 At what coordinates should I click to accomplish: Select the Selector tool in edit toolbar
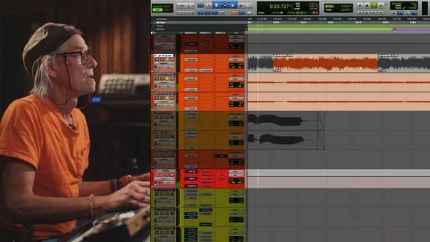224,5
